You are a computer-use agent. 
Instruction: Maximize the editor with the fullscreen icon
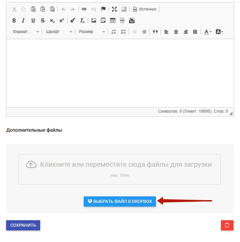click(x=114, y=9)
